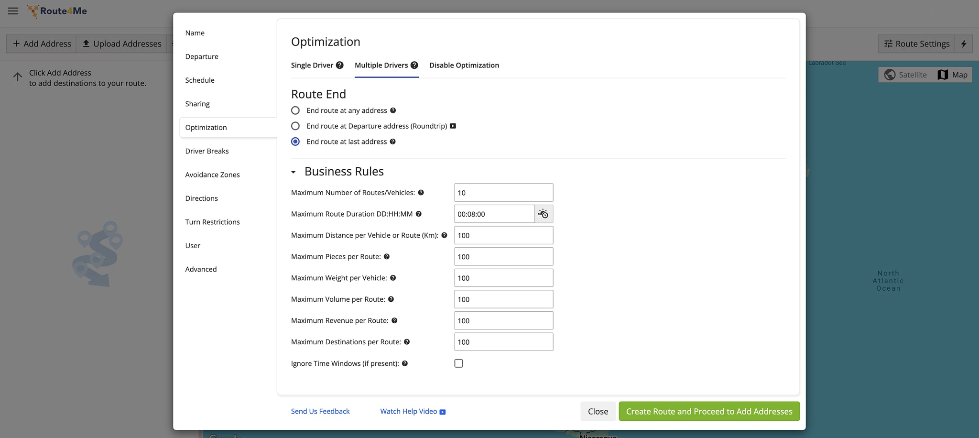
Task: Click the Maximum Revenue per Route field
Action: [x=504, y=320]
